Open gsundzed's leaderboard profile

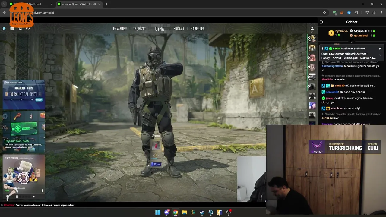[x=361, y=36]
